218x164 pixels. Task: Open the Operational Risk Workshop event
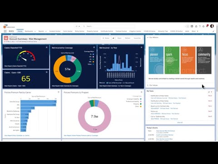pyautogui.click(x=165, y=131)
